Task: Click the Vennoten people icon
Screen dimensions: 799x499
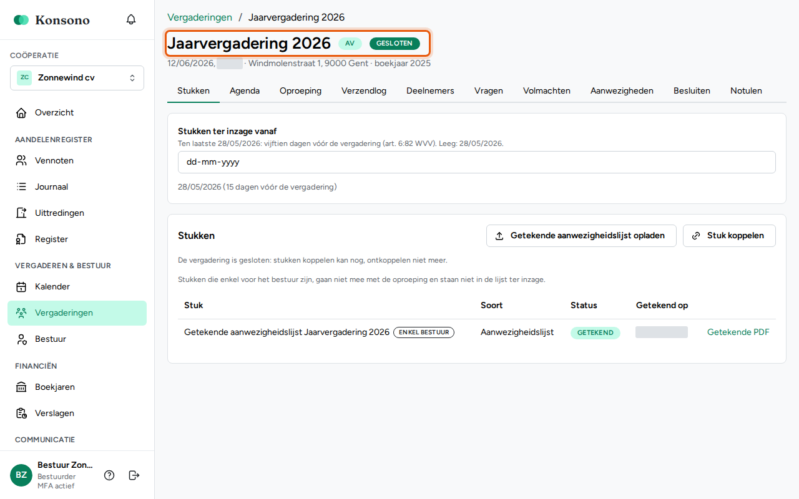Action: click(x=21, y=161)
